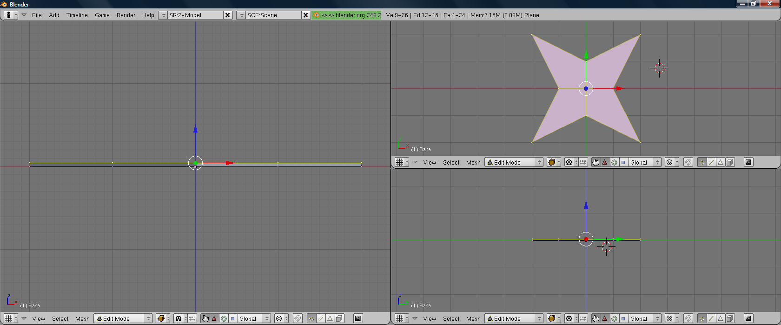Screen dimensions: 781x325
Task: Open Edit Mode dropdown in top-right viewport
Action: pos(514,162)
